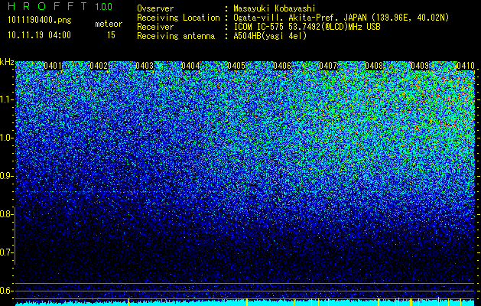Click the 0406 time marker

click(282, 66)
